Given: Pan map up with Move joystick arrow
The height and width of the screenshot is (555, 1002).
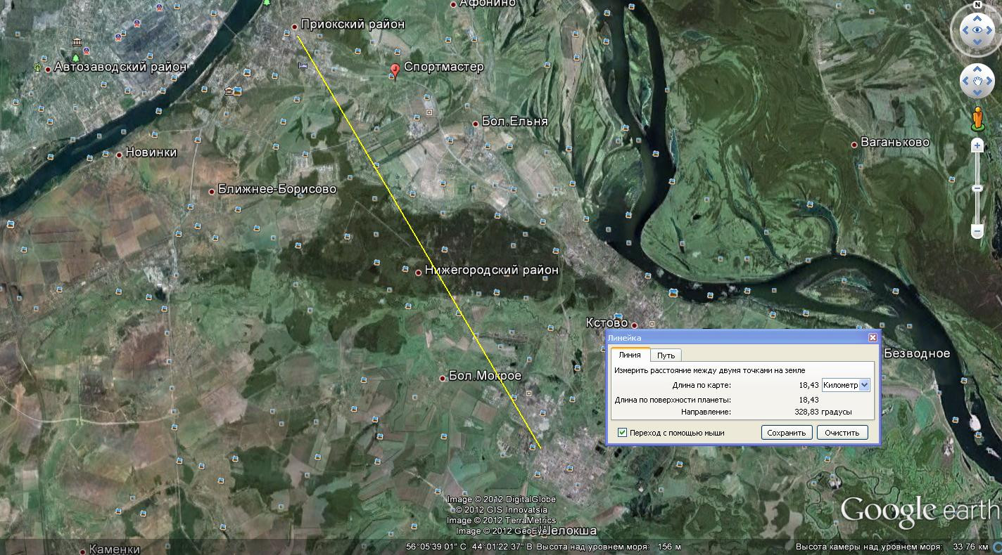Looking at the screenshot, I should pos(977,69).
